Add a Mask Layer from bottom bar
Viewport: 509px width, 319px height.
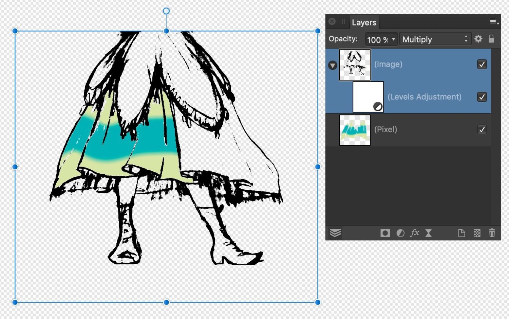385,233
